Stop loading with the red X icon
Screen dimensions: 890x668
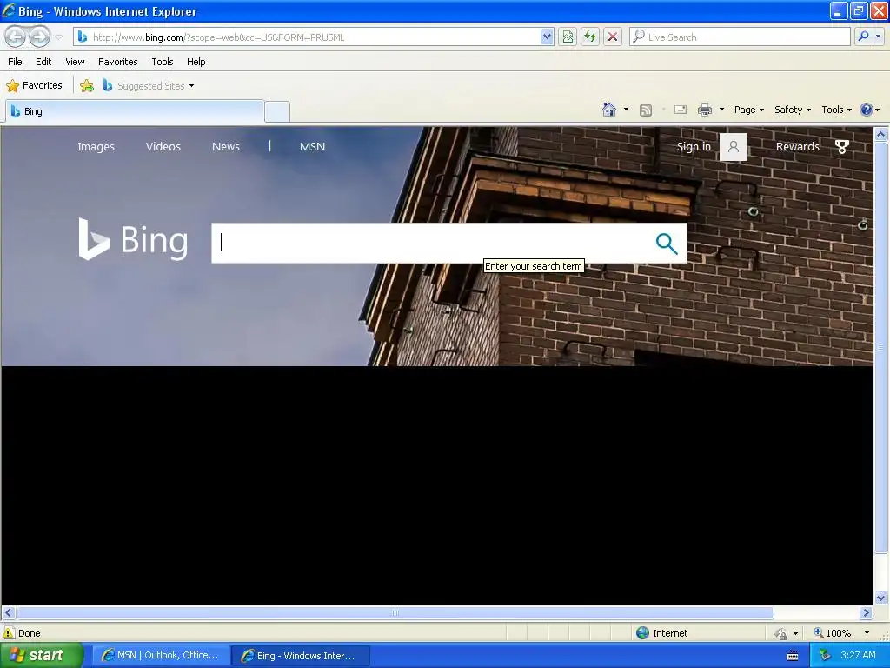(x=613, y=37)
